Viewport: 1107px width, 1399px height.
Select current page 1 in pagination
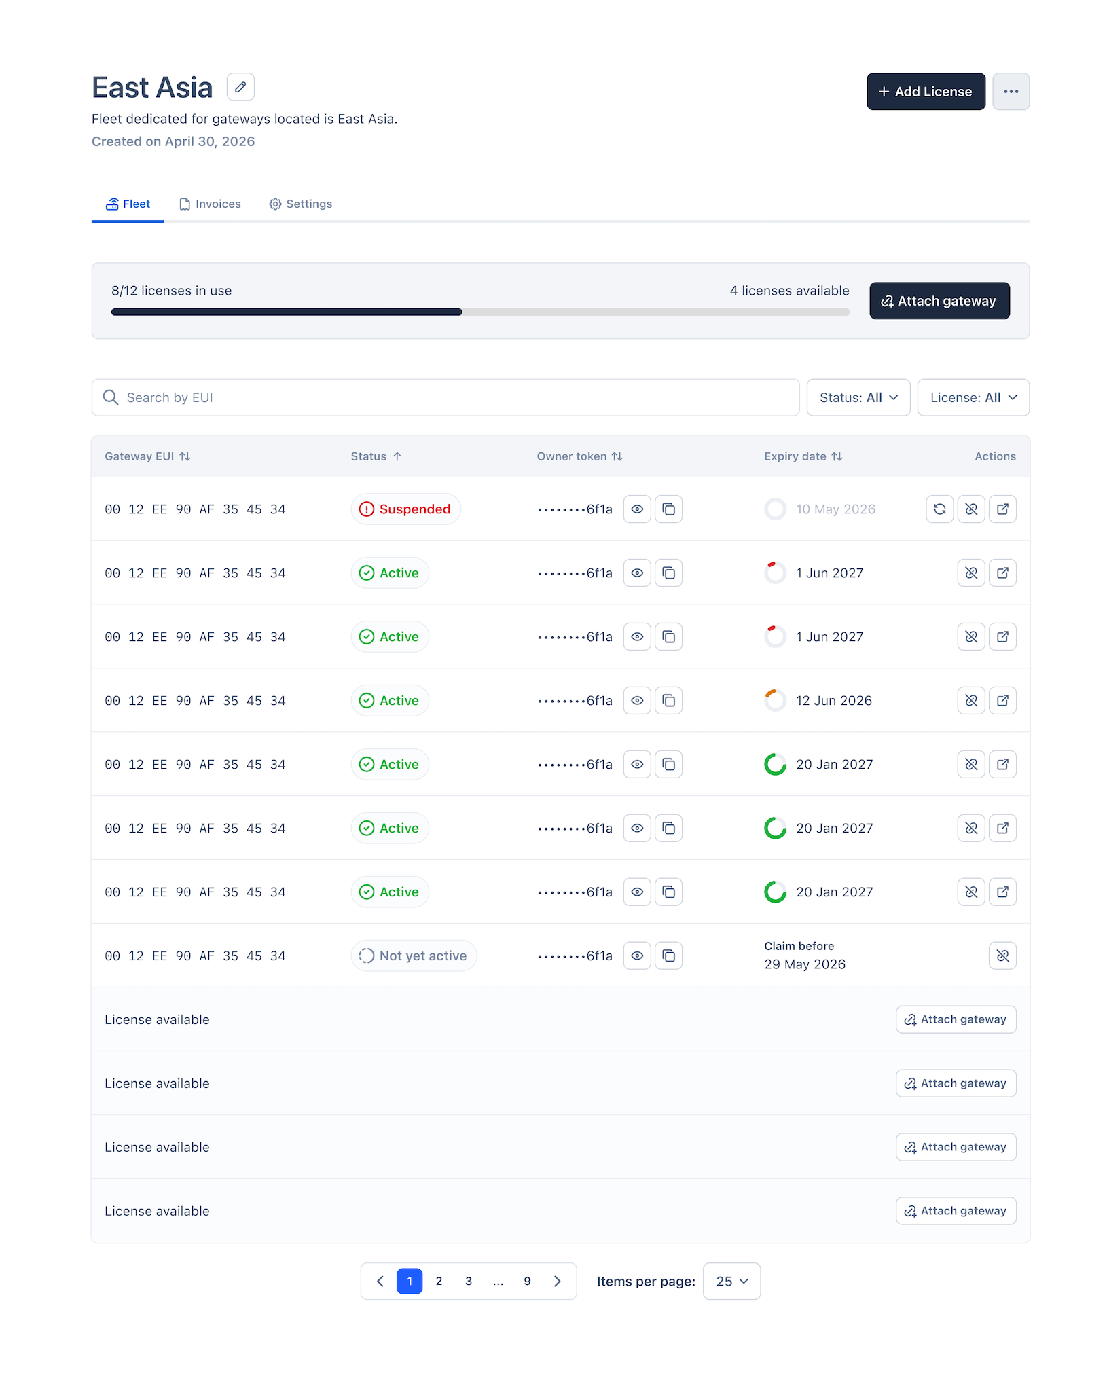pyautogui.click(x=410, y=1282)
